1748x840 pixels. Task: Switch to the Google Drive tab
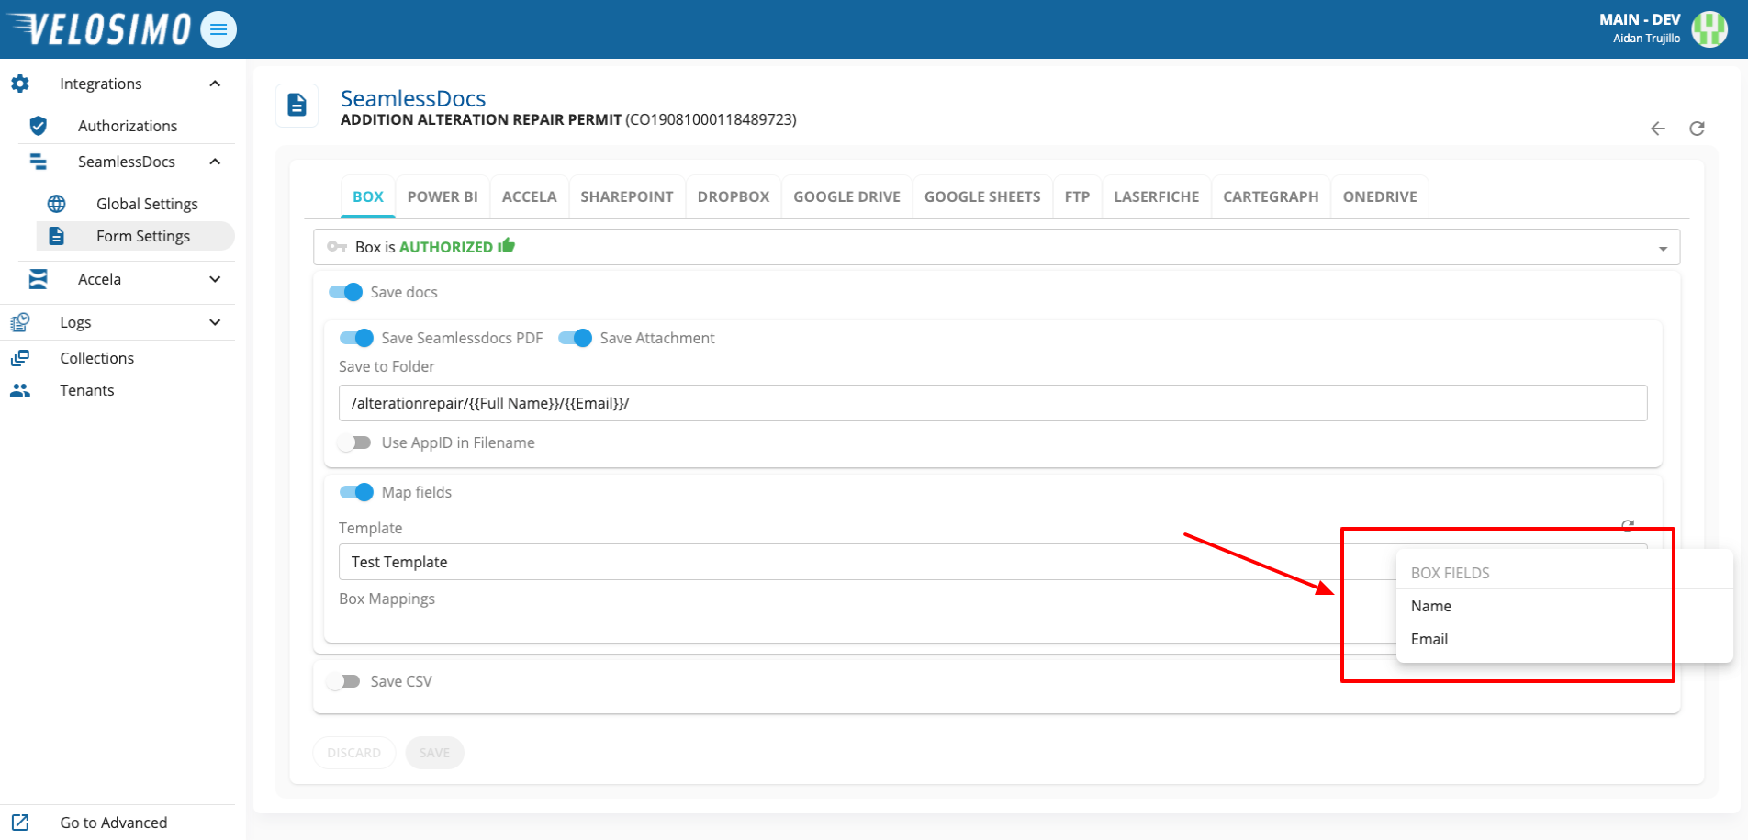pos(847,196)
